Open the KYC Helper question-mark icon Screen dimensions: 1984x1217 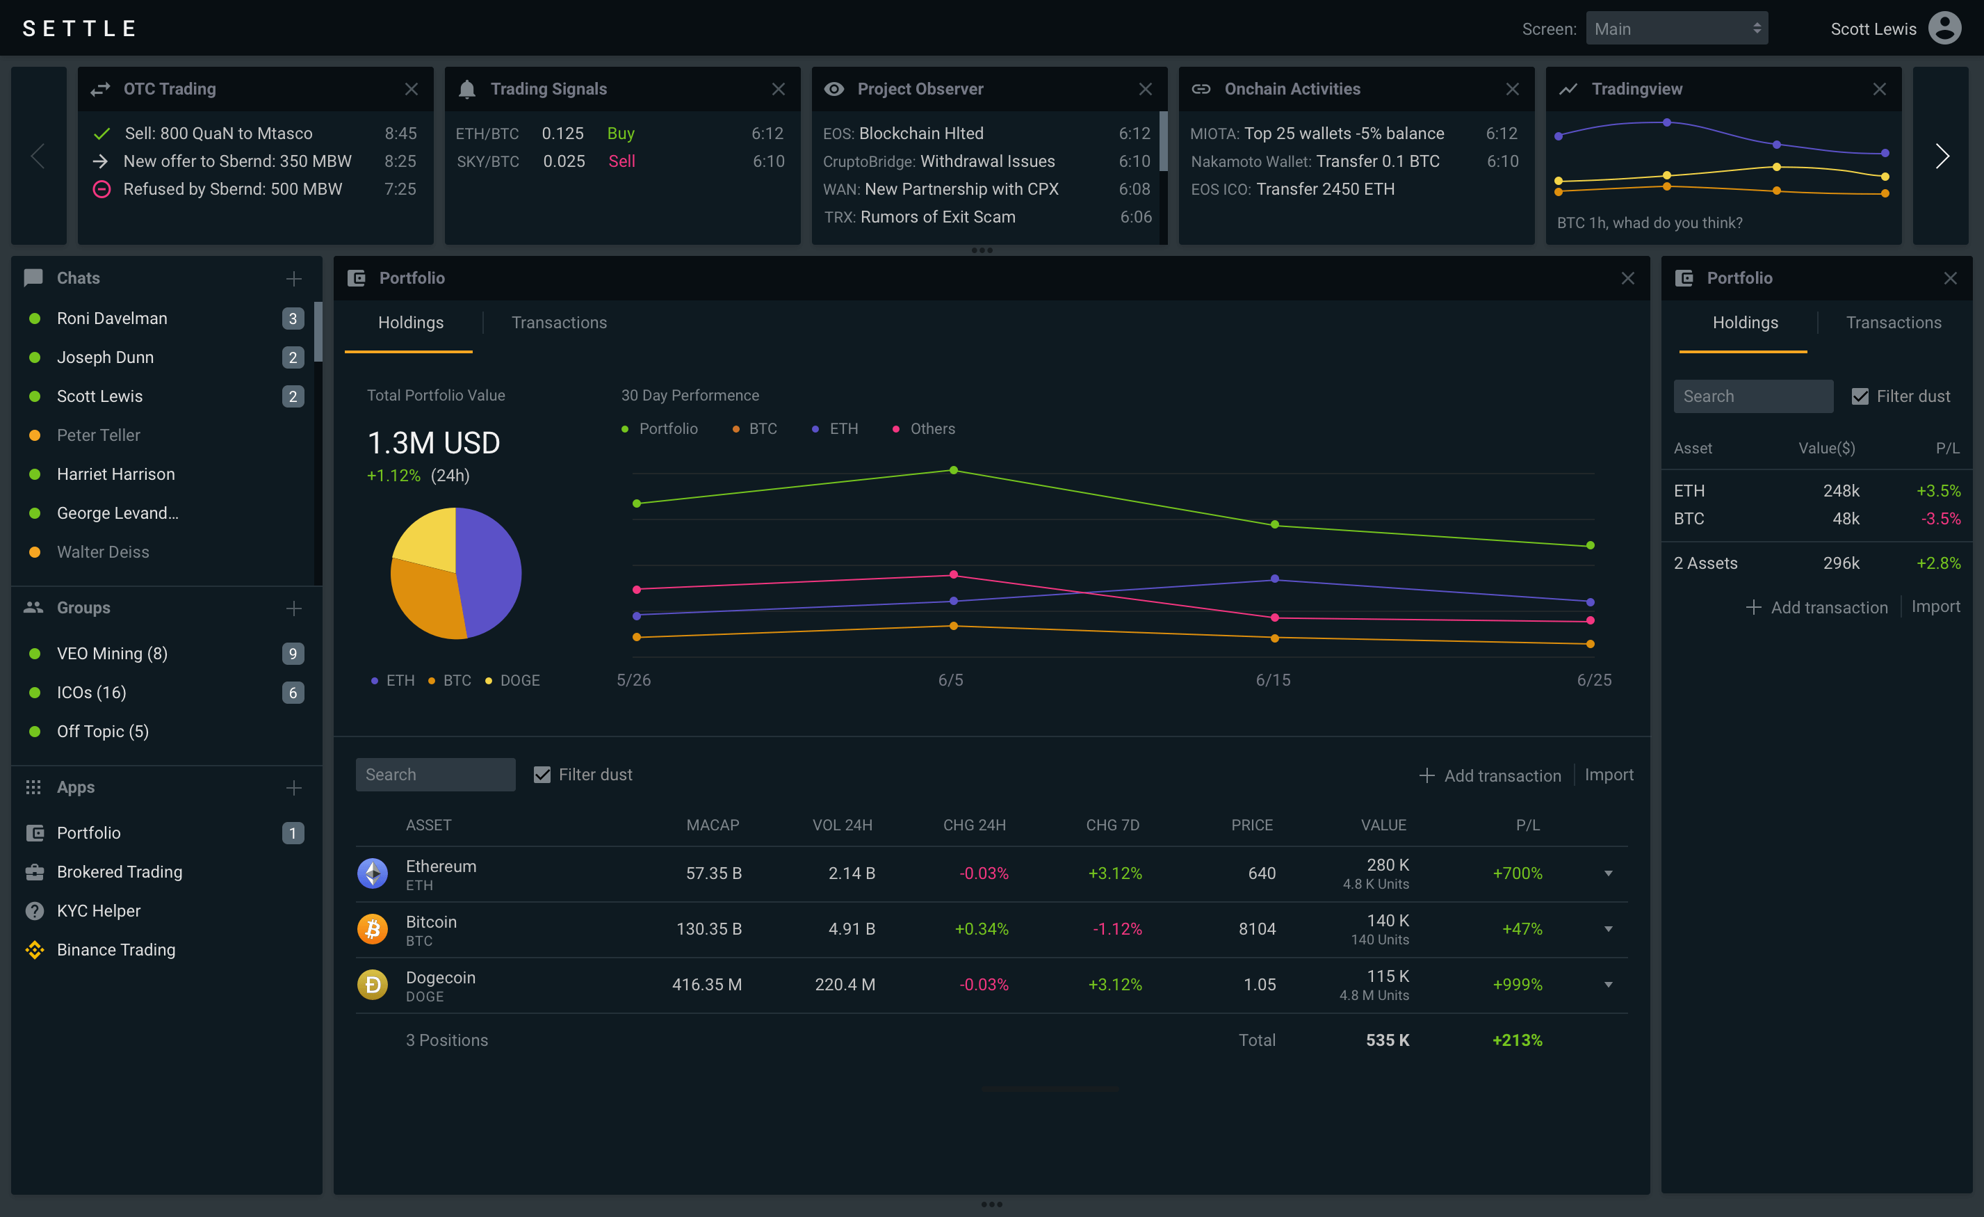coord(35,911)
